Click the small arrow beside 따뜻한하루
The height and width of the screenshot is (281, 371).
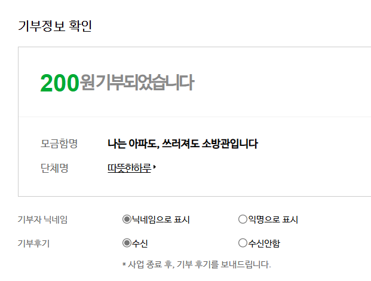(155, 168)
